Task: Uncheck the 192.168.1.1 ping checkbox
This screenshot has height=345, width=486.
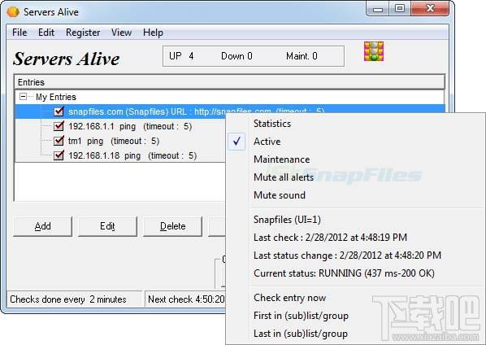Action: 59,126
